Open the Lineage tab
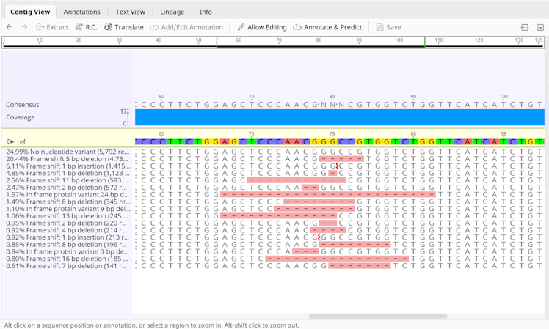Screen dimensions: 549x329 [172, 12]
